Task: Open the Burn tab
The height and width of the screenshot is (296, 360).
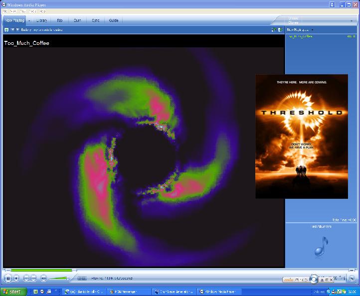Action: point(77,20)
